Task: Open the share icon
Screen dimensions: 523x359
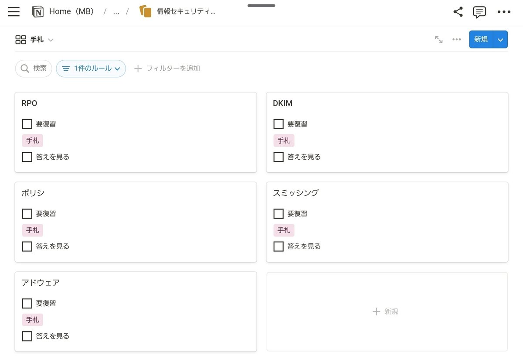Action: pyautogui.click(x=458, y=12)
